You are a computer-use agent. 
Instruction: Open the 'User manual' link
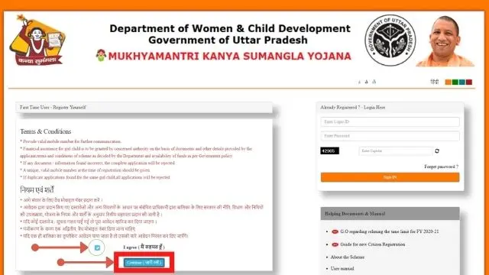(342, 269)
